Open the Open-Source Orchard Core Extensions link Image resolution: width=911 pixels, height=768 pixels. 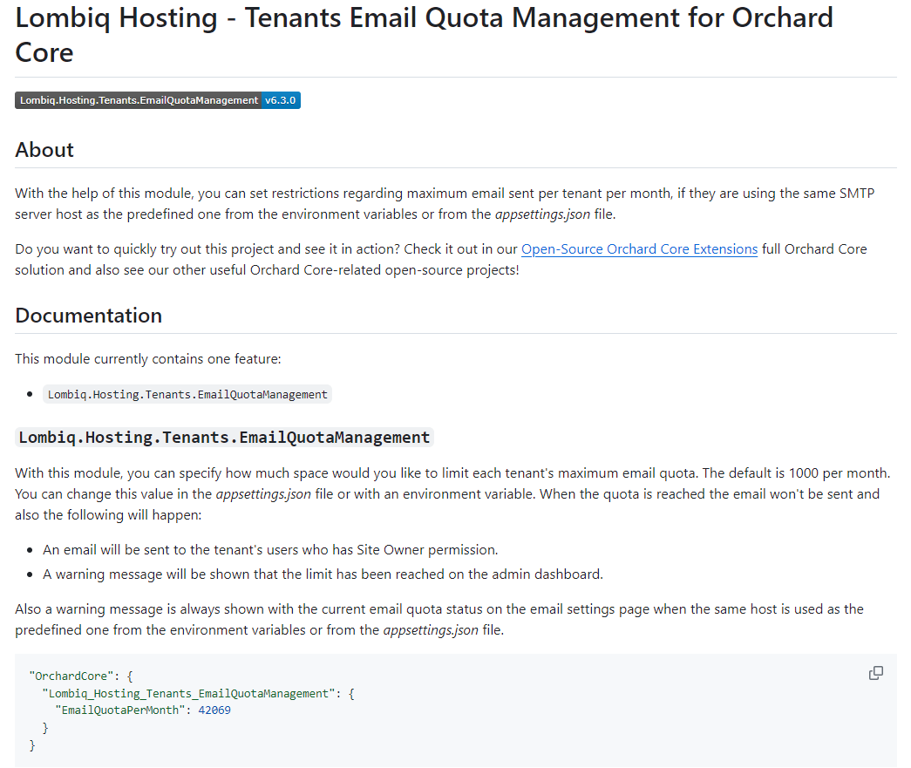coord(639,249)
